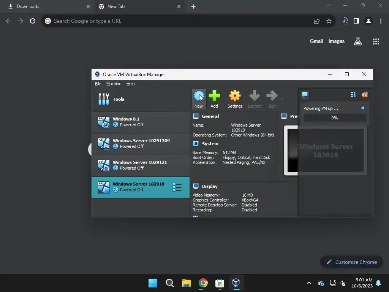This screenshot has height=292, width=389.
Task: Click the Customize Chrome button
Action: [x=351, y=262]
